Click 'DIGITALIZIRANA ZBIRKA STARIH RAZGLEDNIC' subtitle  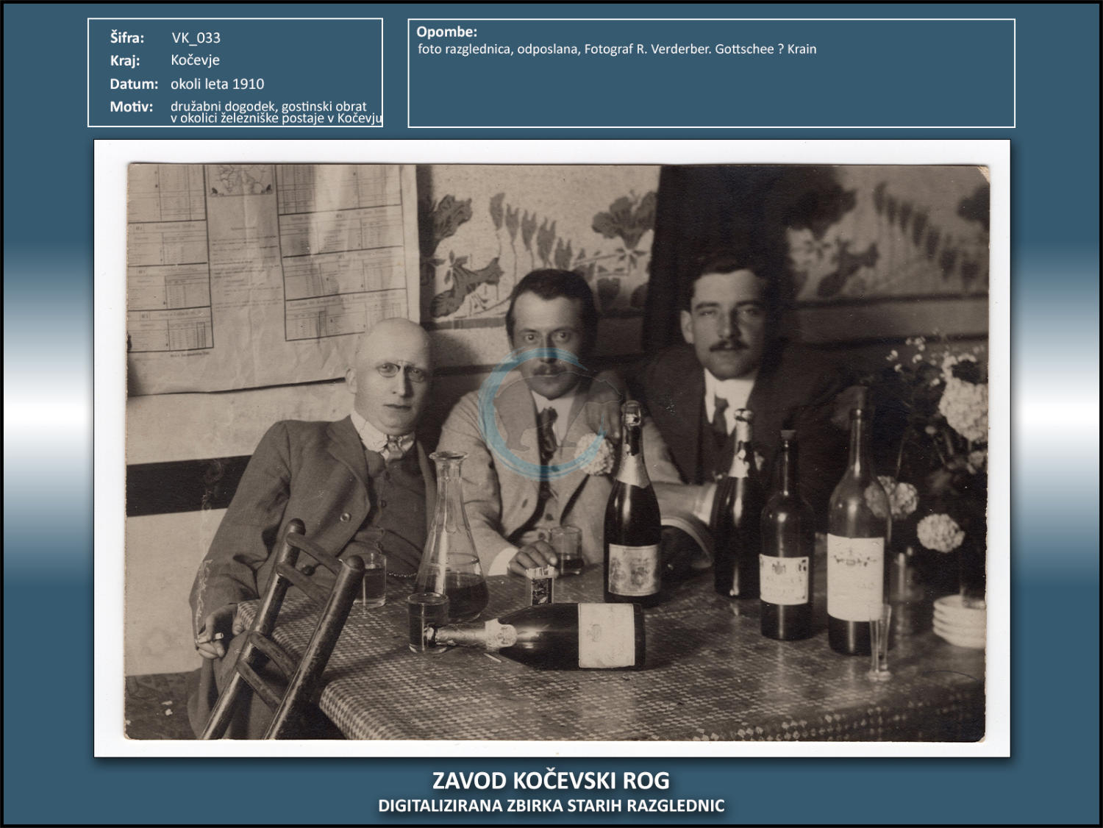[x=551, y=806]
